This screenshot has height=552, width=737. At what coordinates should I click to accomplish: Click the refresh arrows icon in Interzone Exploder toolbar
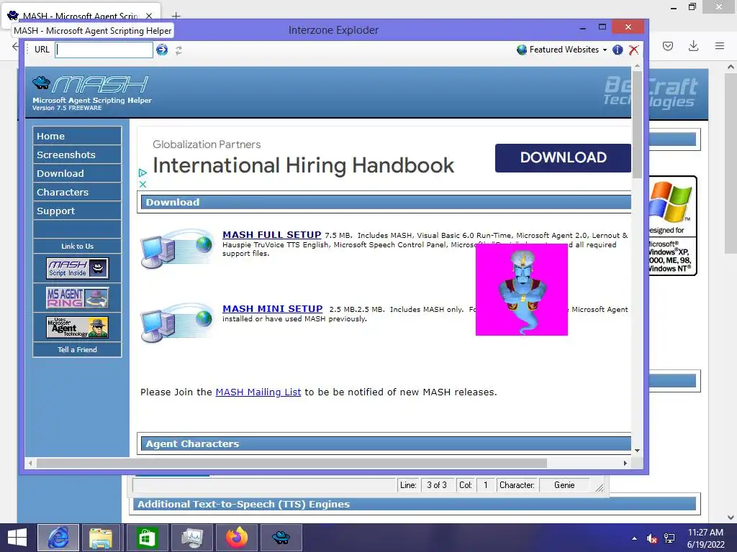178,50
